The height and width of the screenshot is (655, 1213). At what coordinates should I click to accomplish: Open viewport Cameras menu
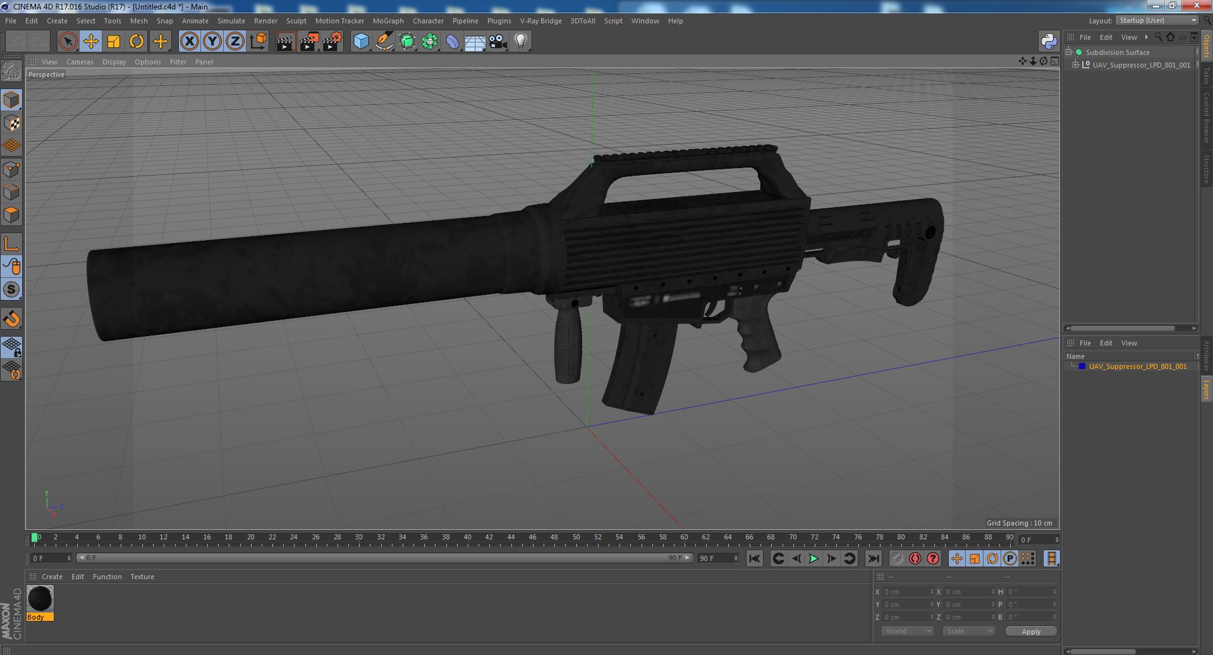pos(80,62)
